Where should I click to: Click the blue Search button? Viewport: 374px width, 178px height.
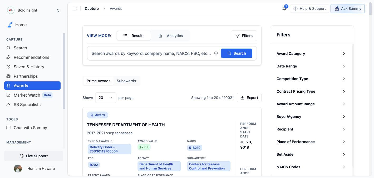(237, 53)
